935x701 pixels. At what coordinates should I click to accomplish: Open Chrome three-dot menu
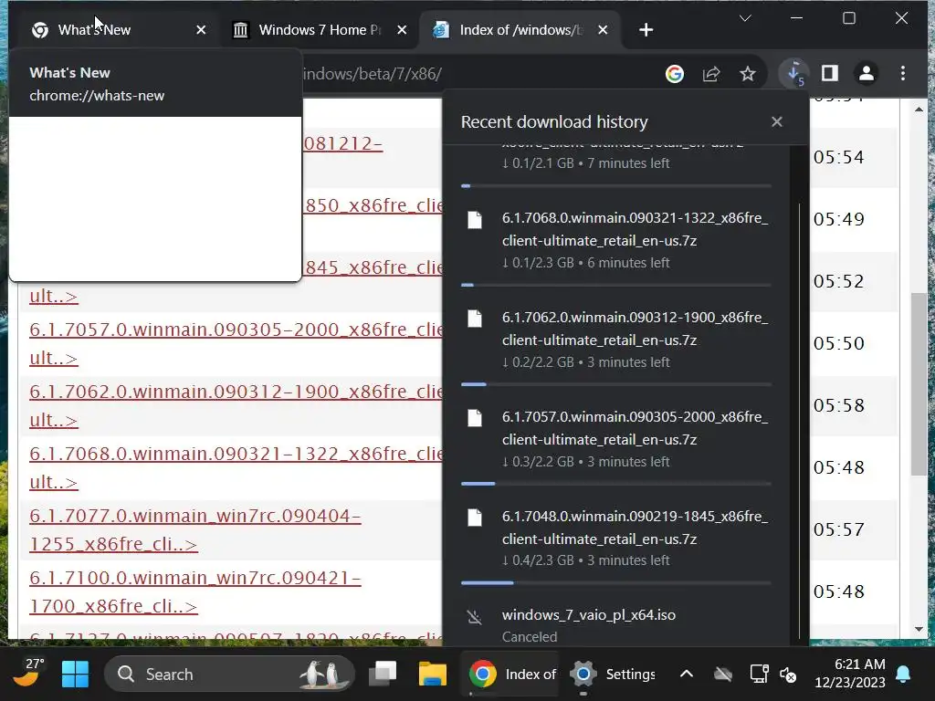[x=903, y=74]
